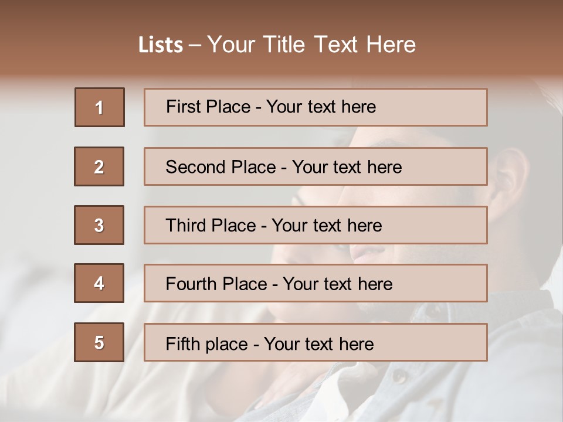563x422 pixels.
Task: Click "Your Title Text Here" in the heading
Action: click(x=311, y=45)
